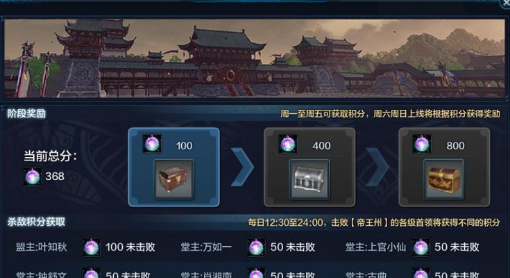
Task: Click the bronze treasure chest reward icon
Action: 174,179
